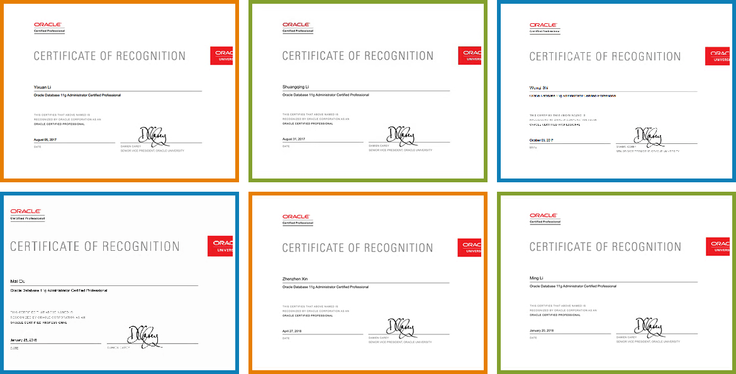Click Oracle logo on Yixuan Li's certificate
Screen dimensions: 736x374
point(49,26)
